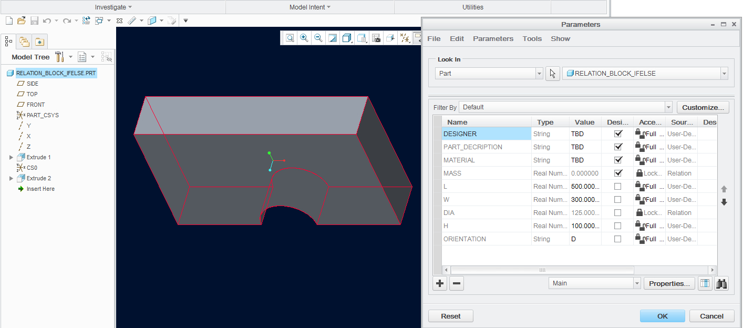Add a new parameter with the plus icon
Viewport: 743px width, 328px height.
[440, 283]
